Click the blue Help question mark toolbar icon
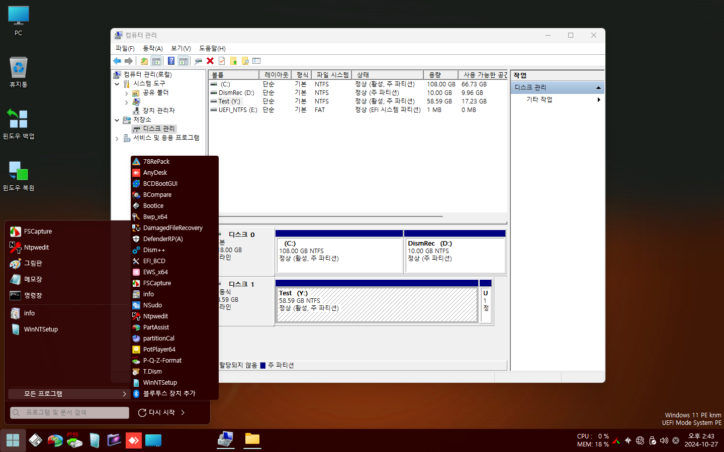 (x=171, y=61)
